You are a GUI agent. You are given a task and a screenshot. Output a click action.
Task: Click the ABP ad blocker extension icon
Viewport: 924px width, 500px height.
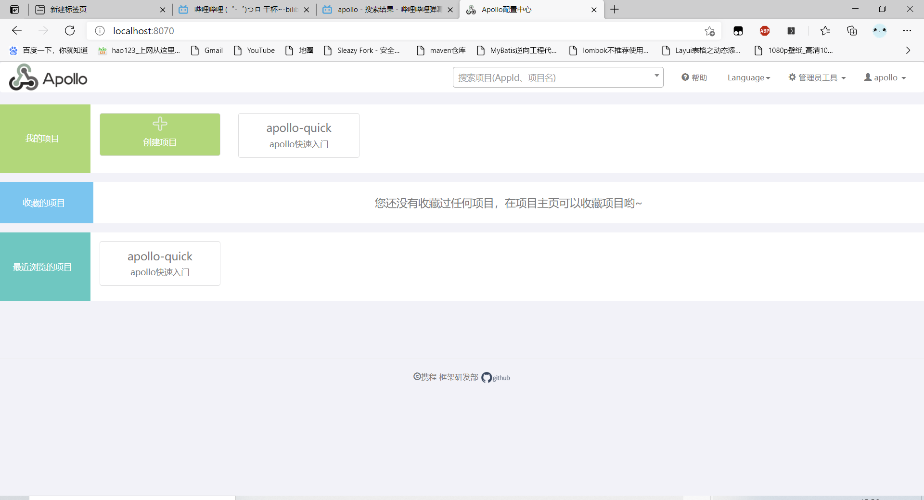[x=765, y=30]
